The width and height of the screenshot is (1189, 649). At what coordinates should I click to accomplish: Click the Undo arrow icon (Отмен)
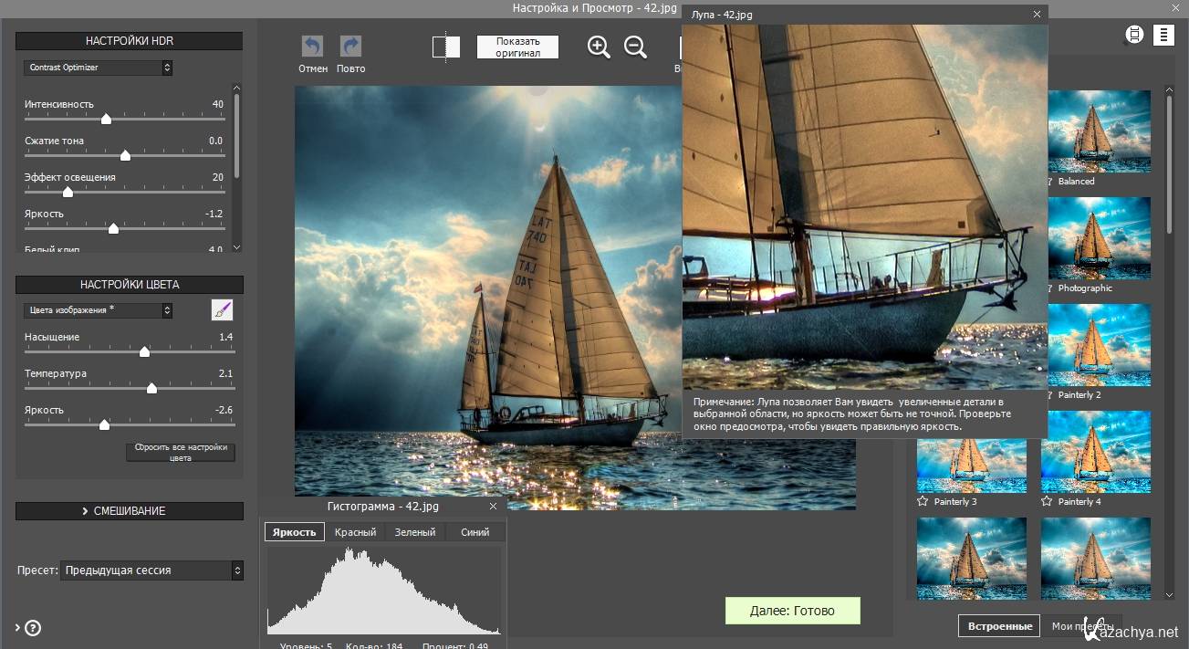[313, 47]
